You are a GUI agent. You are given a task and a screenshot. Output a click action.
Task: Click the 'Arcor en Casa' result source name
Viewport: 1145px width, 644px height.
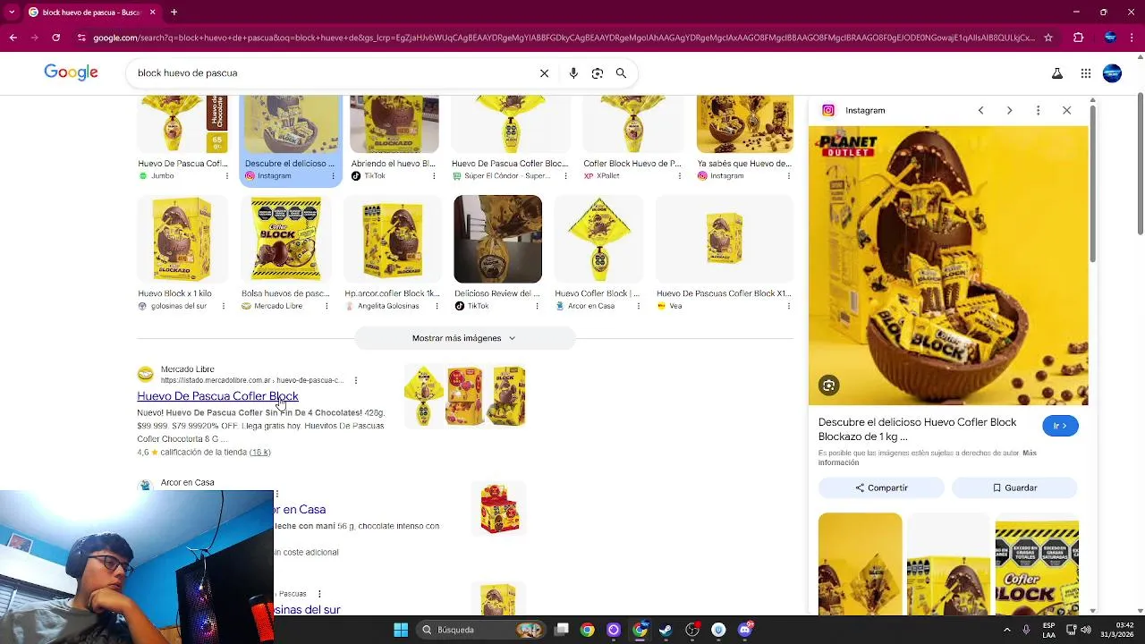pos(187,483)
